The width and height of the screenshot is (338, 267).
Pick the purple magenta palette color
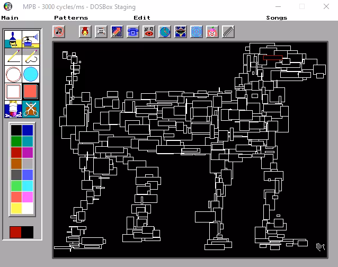(x=28, y=153)
